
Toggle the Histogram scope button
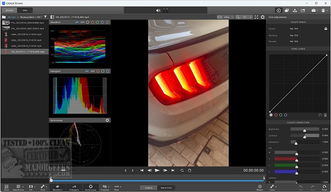[x=74, y=187]
